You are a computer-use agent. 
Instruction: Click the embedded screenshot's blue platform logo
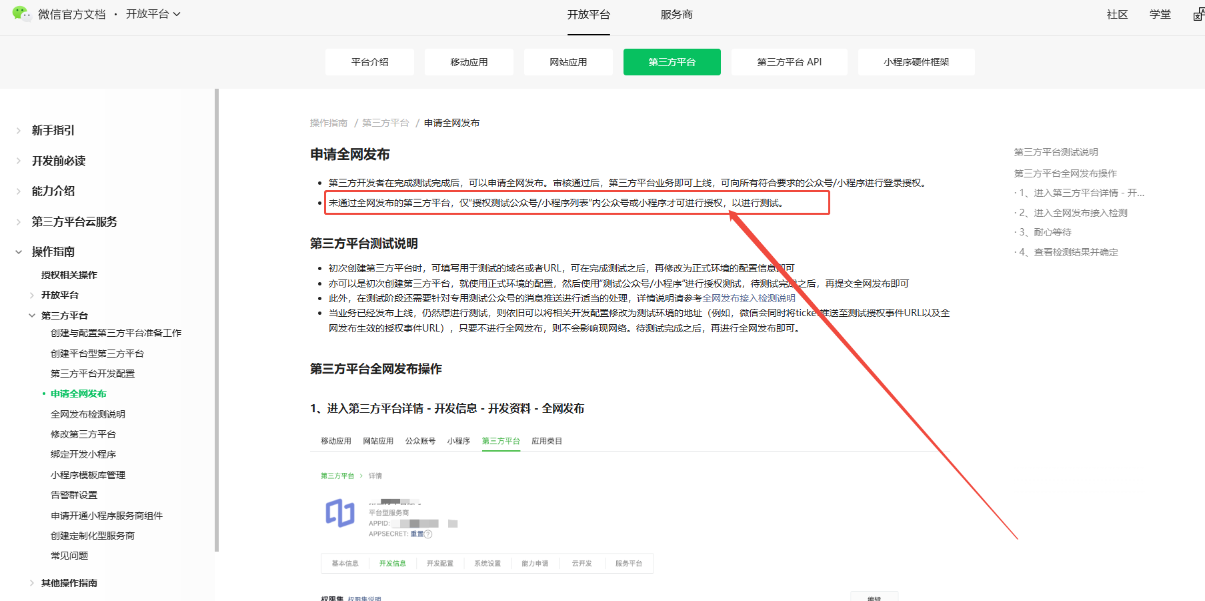coord(340,513)
